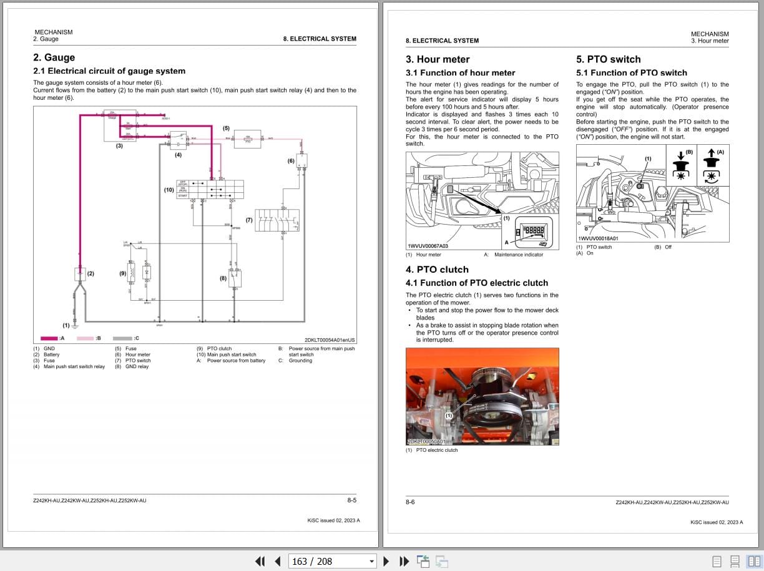The width and height of the screenshot is (764, 571).
Task: Click the '3. Hour meter' heading
Action: (438, 59)
